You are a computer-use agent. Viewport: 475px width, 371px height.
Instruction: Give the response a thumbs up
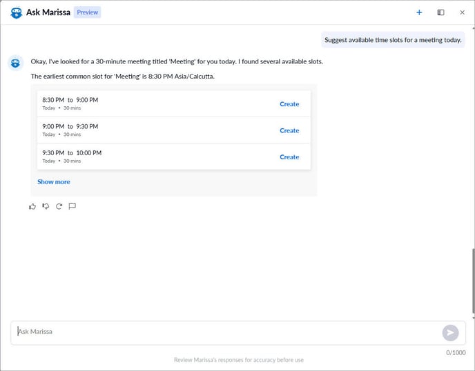click(x=32, y=206)
